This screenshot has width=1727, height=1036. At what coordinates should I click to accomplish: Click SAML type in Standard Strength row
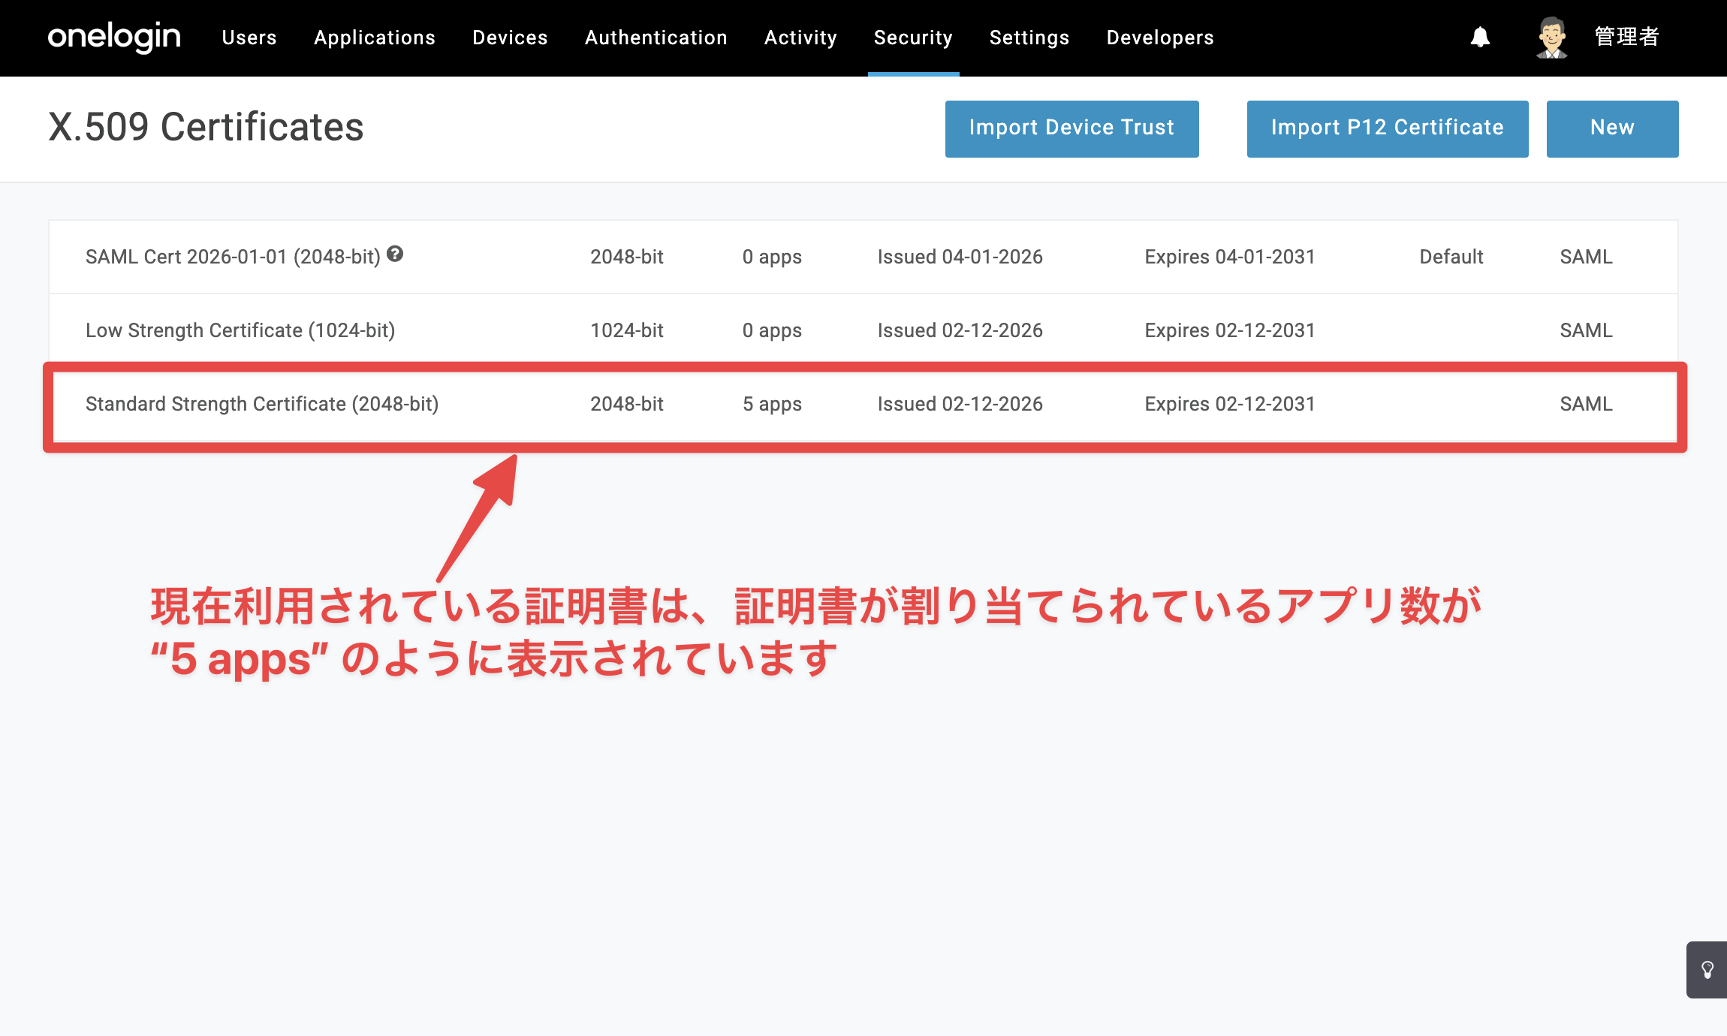click(1586, 404)
